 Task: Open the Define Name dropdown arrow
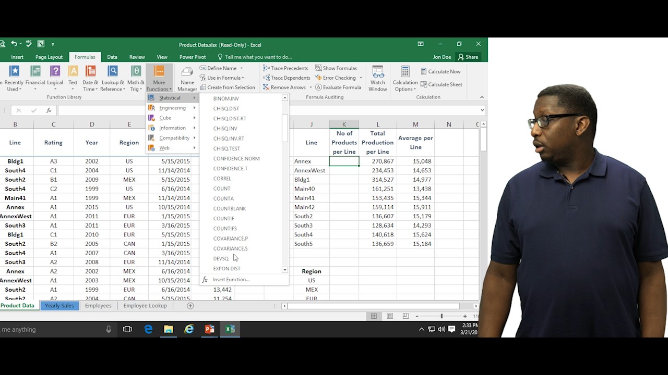point(241,68)
